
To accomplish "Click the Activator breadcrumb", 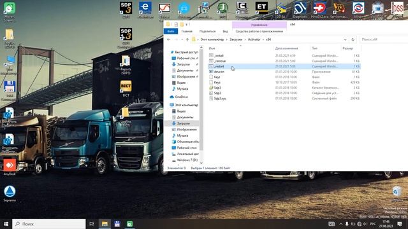I will click(x=254, y=39).
